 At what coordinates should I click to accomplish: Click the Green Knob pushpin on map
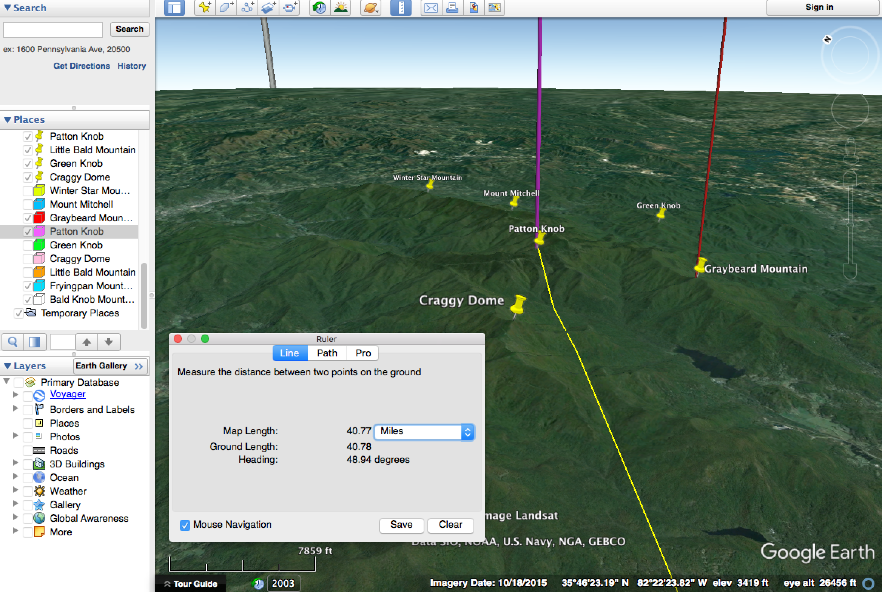coord(661,214)
